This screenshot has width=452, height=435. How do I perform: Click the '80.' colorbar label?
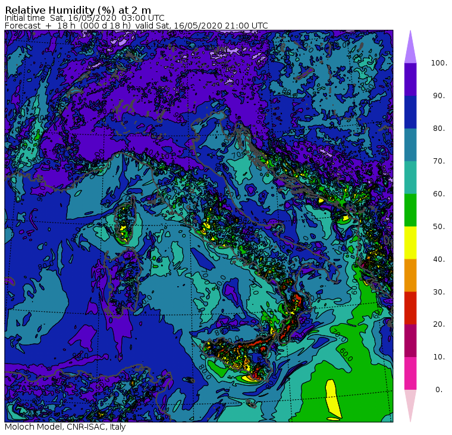(x=439, y=129)
